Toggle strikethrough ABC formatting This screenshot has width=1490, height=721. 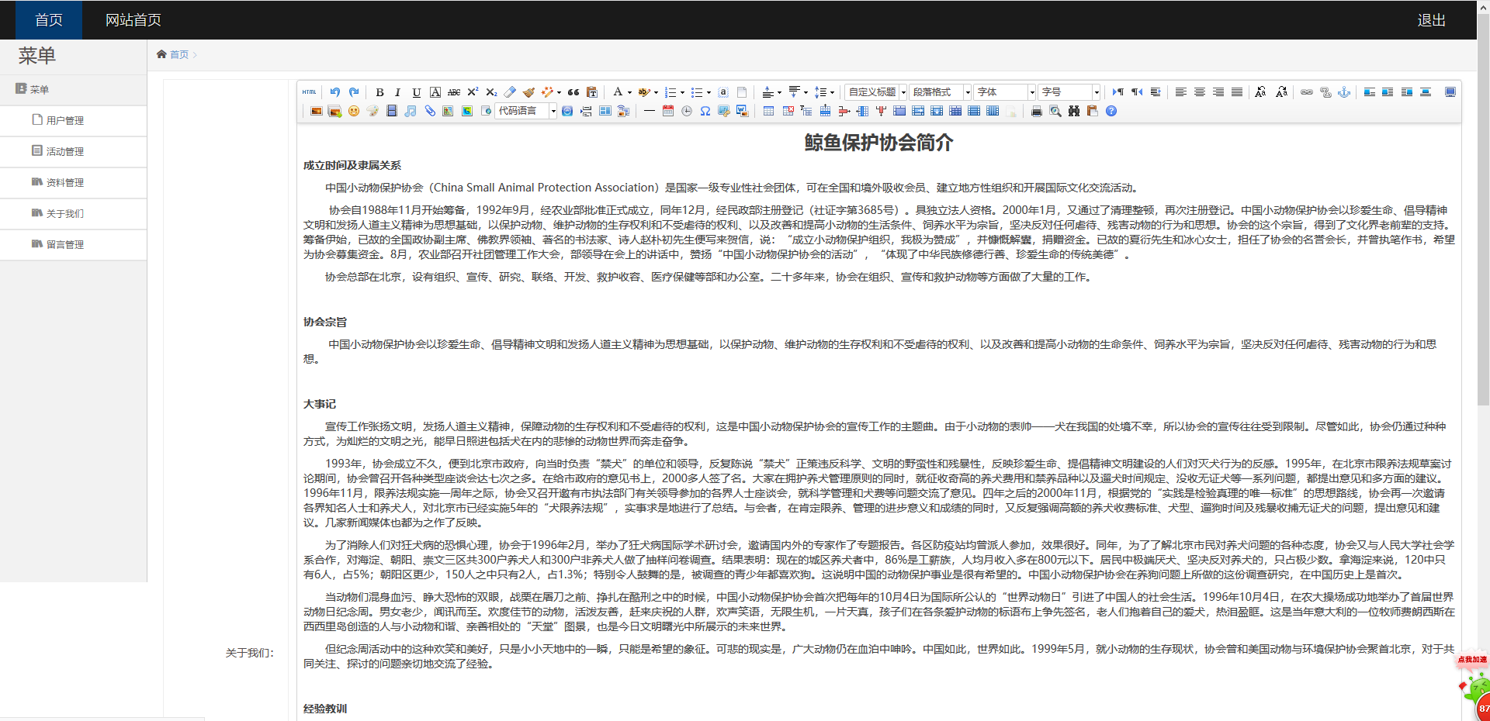click(x=454, y=92)
